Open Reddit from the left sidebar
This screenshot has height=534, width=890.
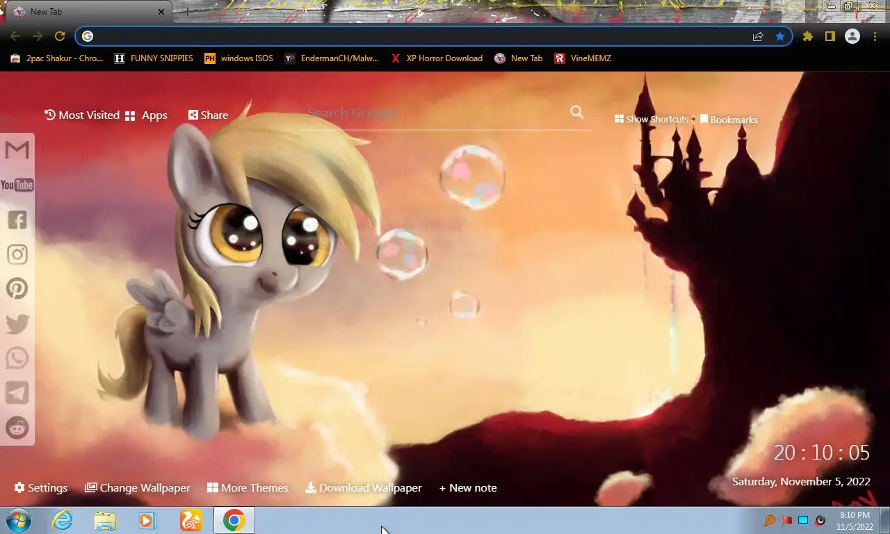pyautogui.click(x=17, y=427)
